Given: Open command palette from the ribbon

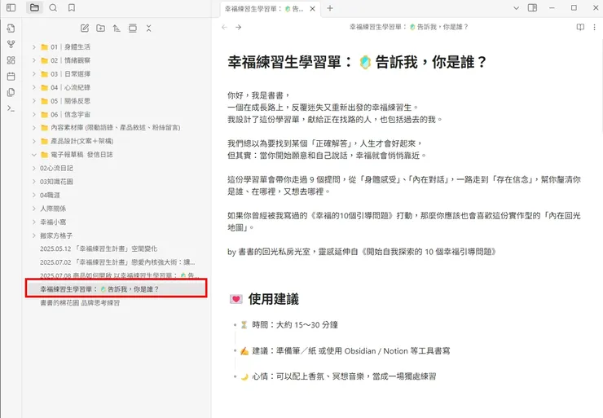Looking at the screenshot, I should pyautogui.click(x=11, y=109).
